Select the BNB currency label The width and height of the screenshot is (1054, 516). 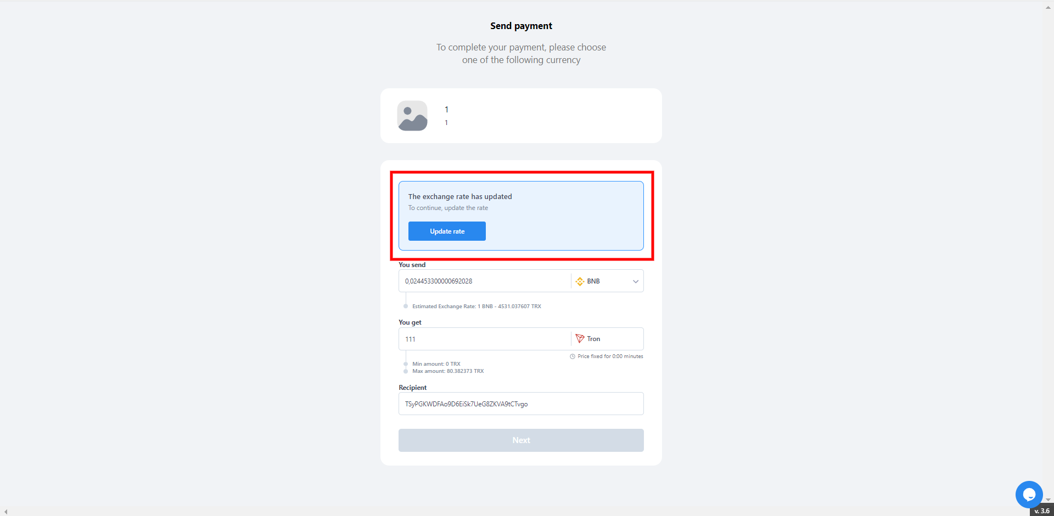[x=593, y=281]
